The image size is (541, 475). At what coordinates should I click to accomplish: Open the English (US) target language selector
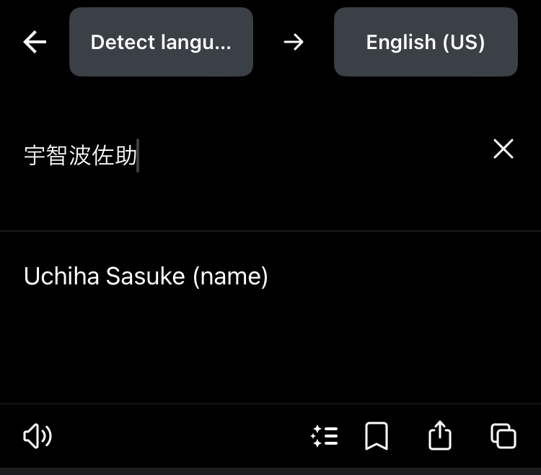tap(426, 42)
